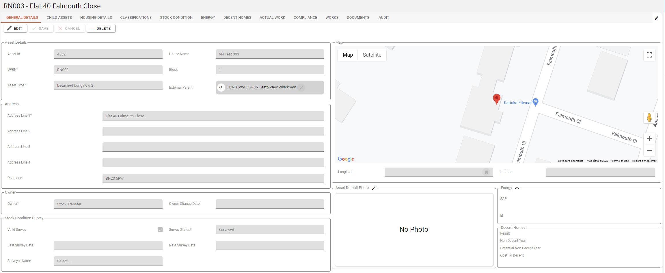Open the Compliance tab

[305, 18]
